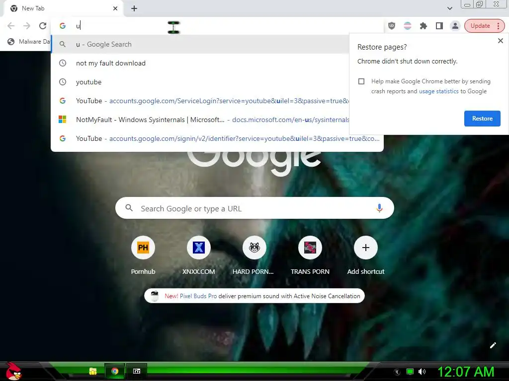Screen dimensions: 509x381
Task: Open the red bird start button
Action: click(13, 372)
